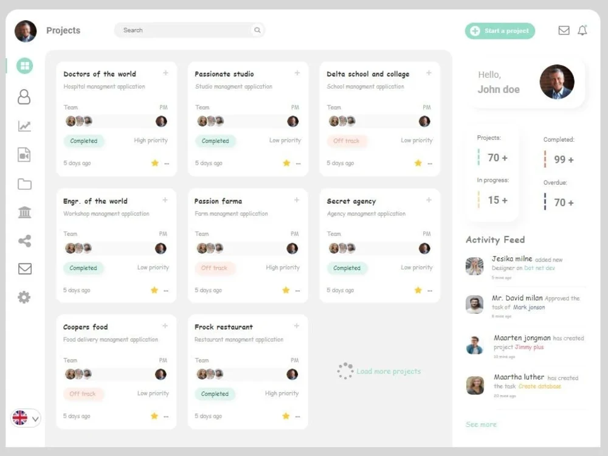
Task: Open more options on Doctors of the world card
Action: (x=167, y=164)
